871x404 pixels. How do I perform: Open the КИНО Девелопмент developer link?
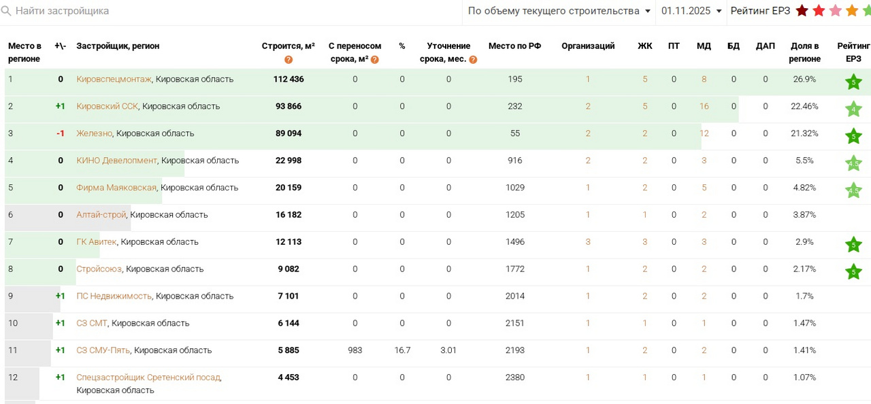point(116,161)
